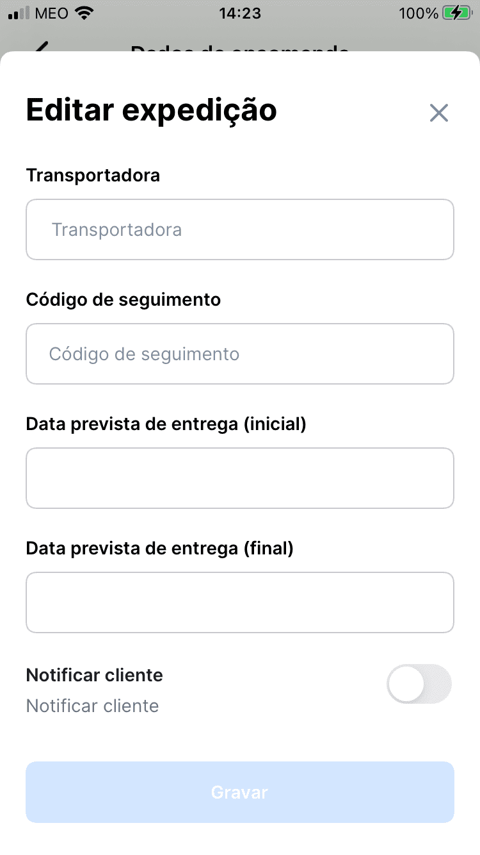Enable the Notificar cliente switch
Image resolution: width=480 pixels, height=855 pixels.
[x=419, y=684]
